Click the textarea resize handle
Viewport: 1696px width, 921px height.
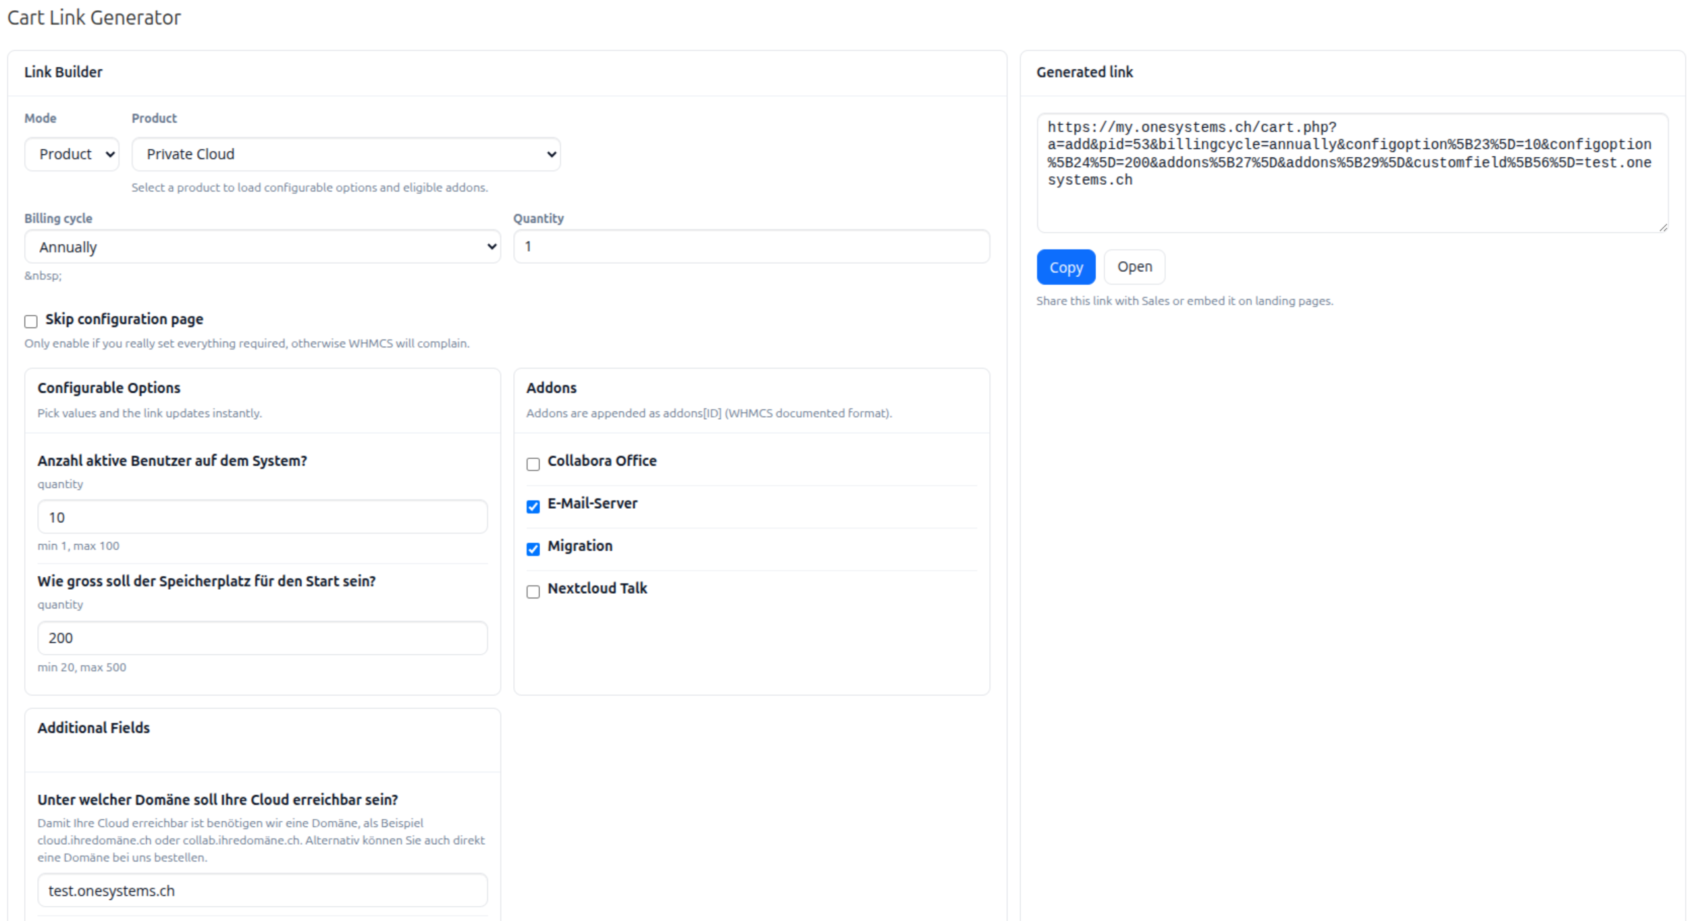click(x=1663, y=228)
